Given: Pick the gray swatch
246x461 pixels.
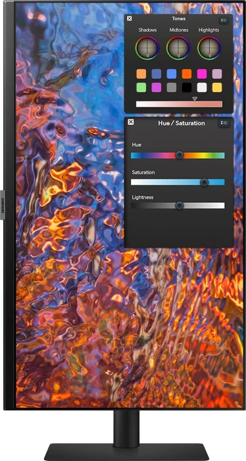Looking at the screenshot, I should pyautogui.click(x=172, y=88).
